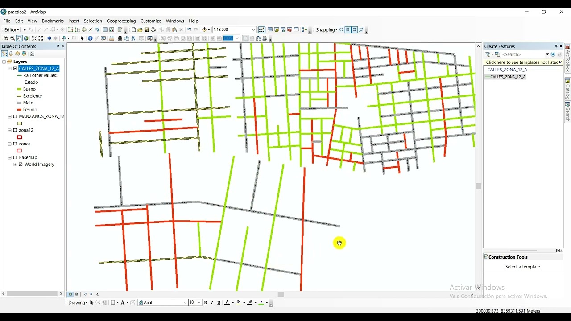Open the Drawing dropdown menu
571x321 pixels.
[x=78, y=303]
